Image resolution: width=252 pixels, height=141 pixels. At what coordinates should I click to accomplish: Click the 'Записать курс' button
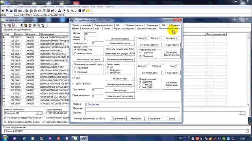[120, 90]
